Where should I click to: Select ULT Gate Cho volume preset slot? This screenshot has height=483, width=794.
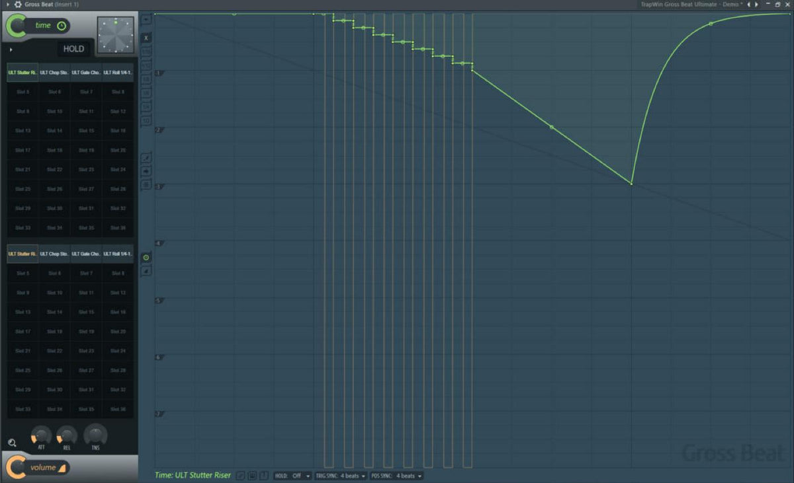point(86,254)
